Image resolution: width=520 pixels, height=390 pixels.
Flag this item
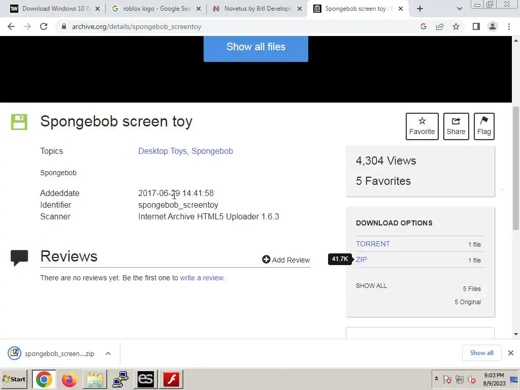click(484, 126)
